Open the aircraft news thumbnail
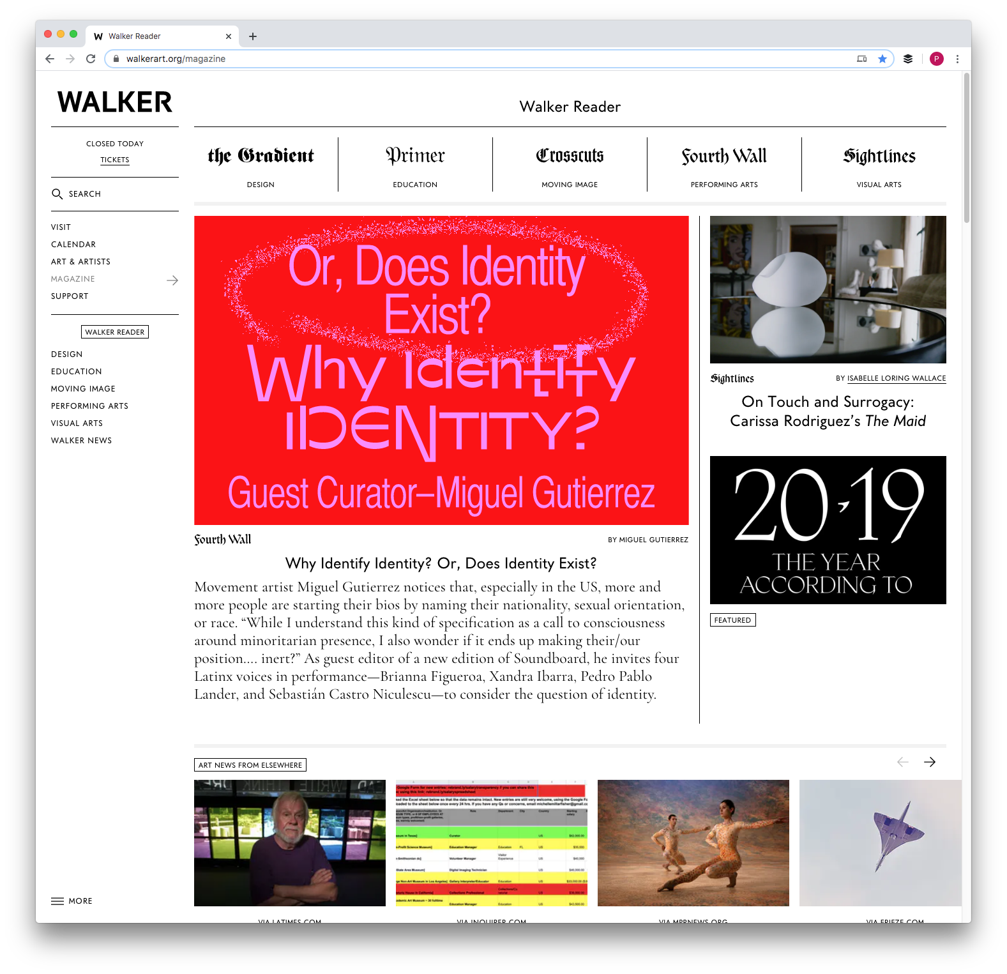The height and width of the screenshot is (974, 1007). click(881, 843)
